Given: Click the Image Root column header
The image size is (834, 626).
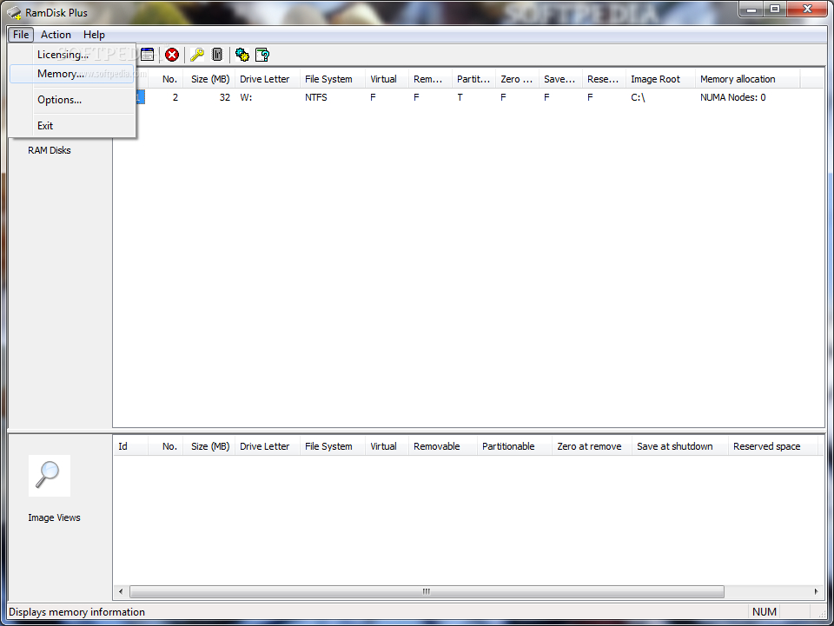Looking at the screenshot, I should click(661, 79).
